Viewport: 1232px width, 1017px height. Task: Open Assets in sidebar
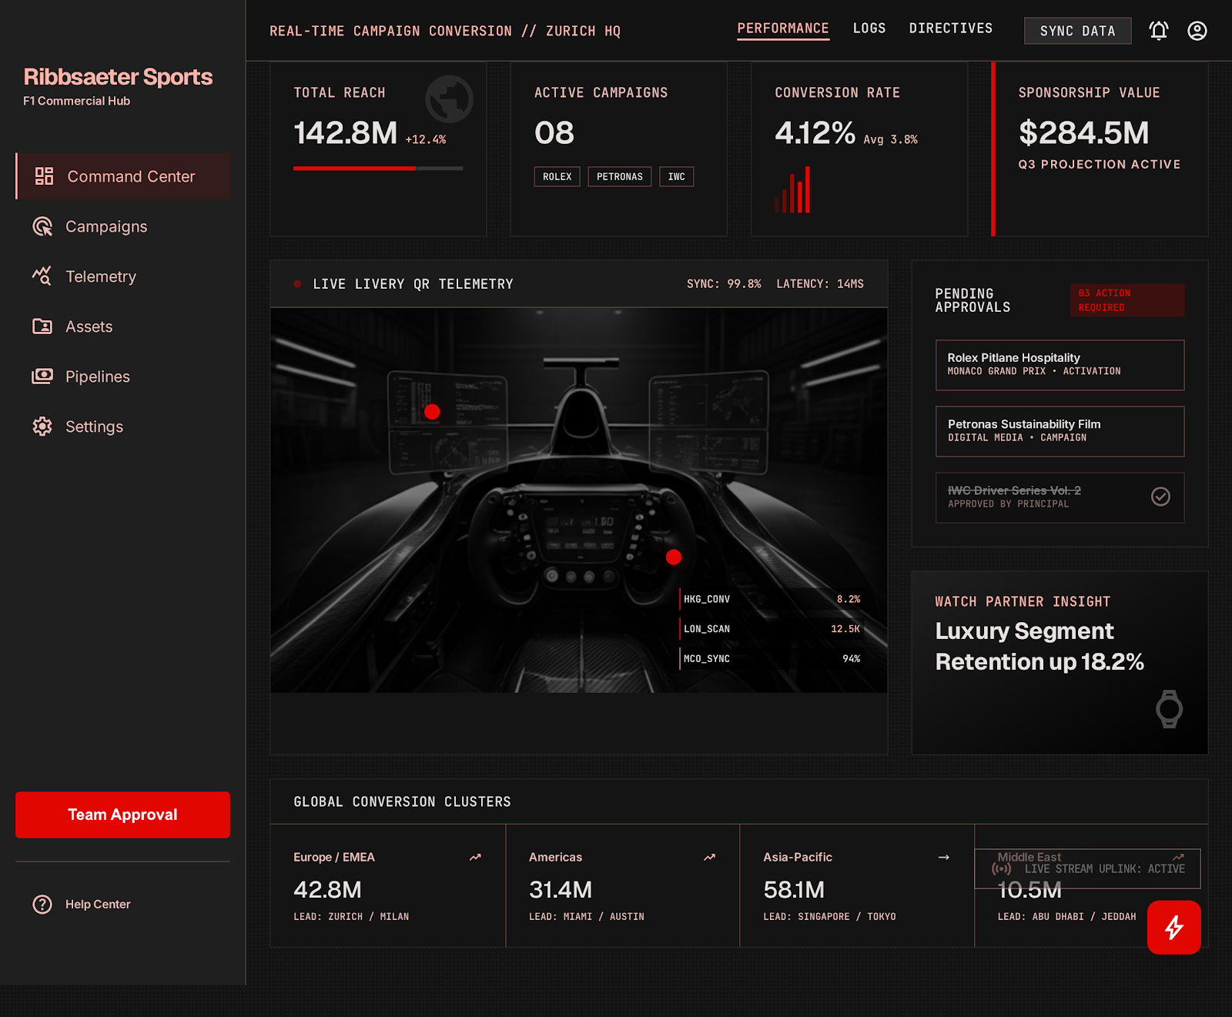coord(123,326)
